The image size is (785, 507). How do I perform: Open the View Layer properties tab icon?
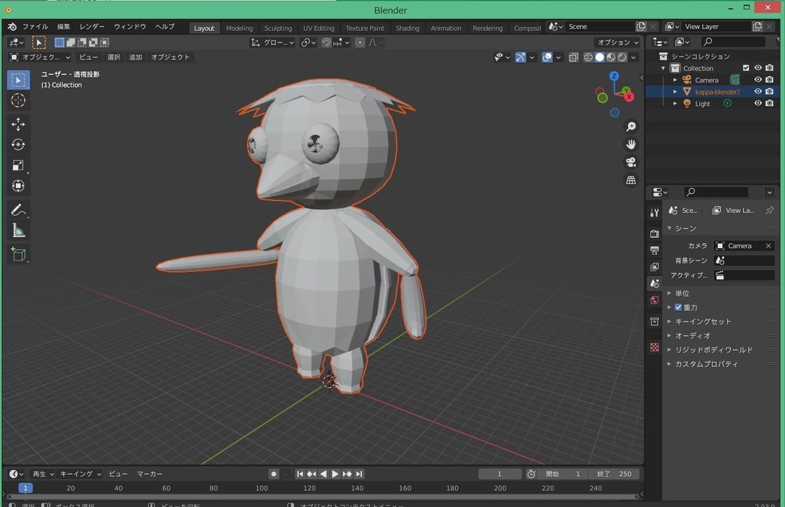coord(654,267)
